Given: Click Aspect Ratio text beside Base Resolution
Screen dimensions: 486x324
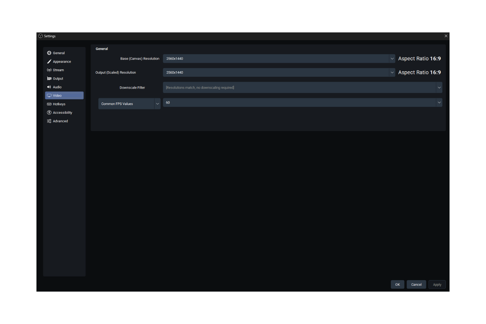Looking at the screenshot, I should (x=420, y=59).
